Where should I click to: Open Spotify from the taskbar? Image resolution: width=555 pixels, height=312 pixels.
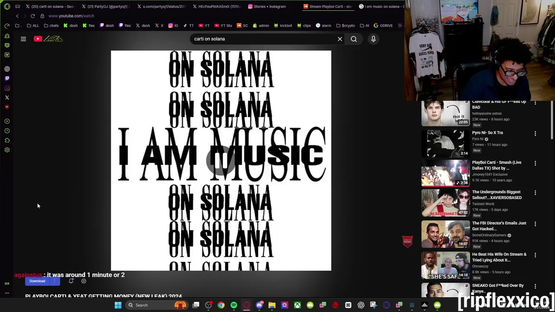click(234, 305)
